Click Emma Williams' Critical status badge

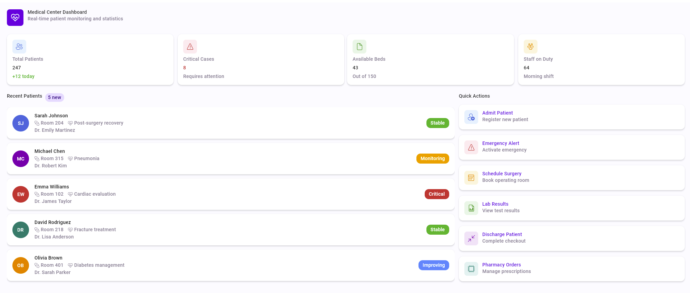[x=437, y=194]
